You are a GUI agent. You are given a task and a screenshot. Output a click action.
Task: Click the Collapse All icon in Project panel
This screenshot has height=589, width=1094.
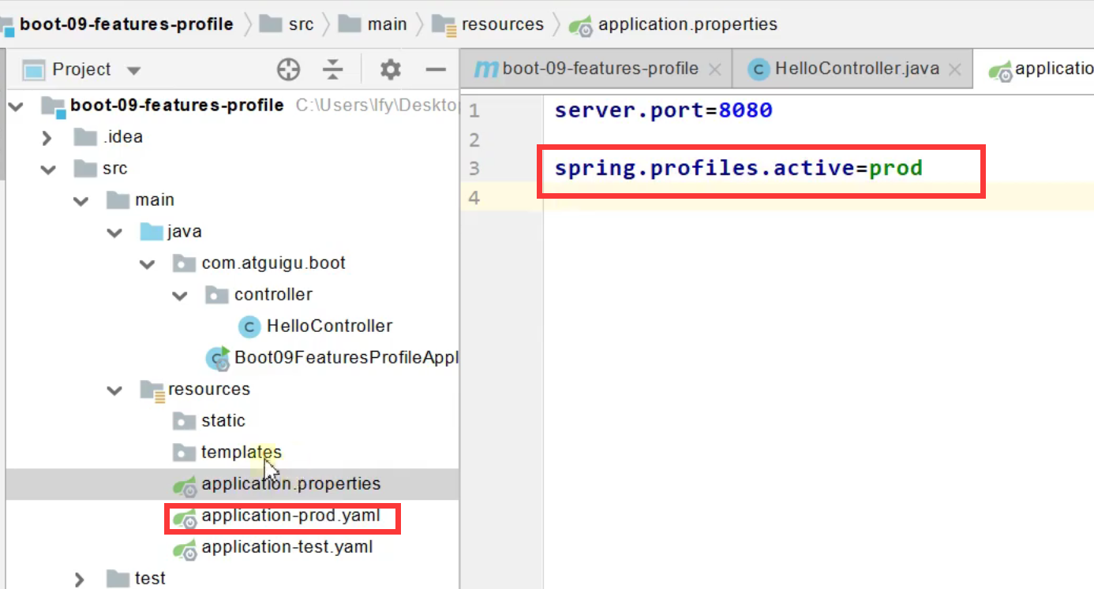333,69
